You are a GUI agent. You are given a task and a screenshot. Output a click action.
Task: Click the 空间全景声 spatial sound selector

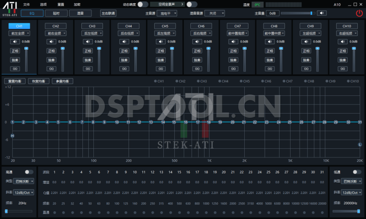click(x=167, y=4)
